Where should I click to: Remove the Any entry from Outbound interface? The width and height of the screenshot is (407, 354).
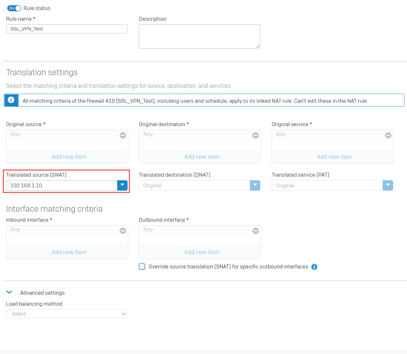255,230
